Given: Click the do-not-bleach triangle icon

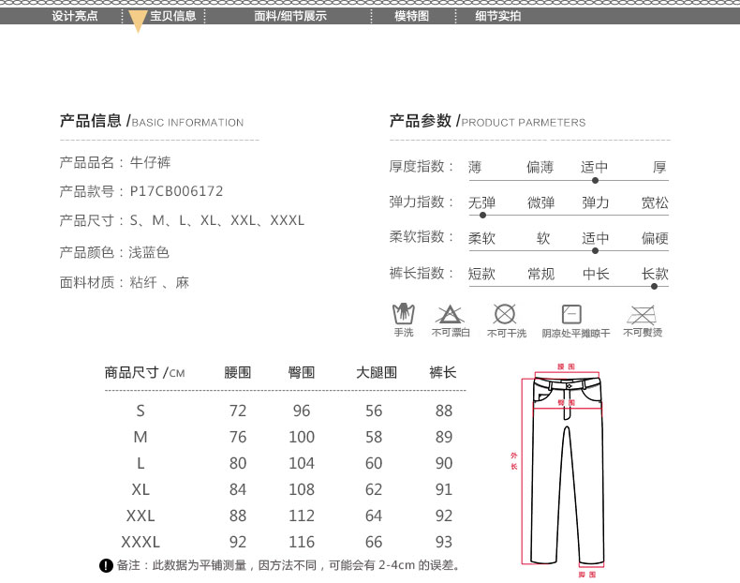Looking at the screenshot, I should click(x=450, y=314).
